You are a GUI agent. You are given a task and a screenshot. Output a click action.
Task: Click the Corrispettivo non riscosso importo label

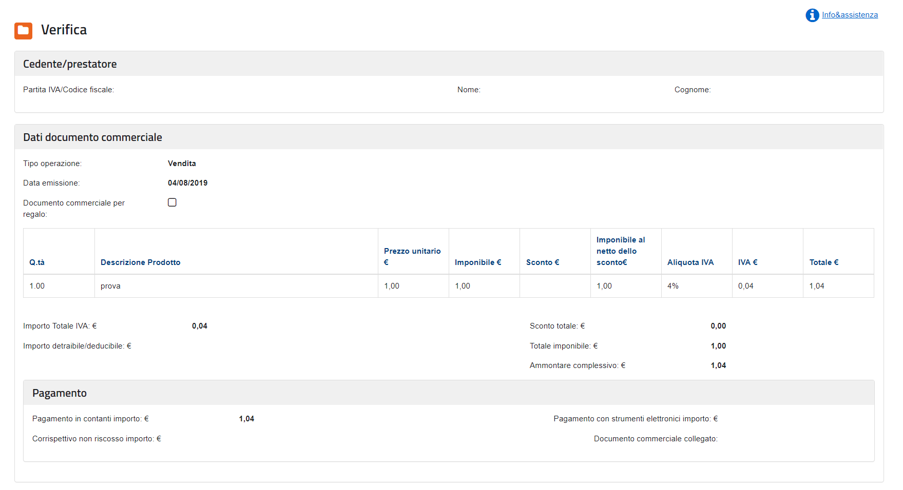coord(97,439)
